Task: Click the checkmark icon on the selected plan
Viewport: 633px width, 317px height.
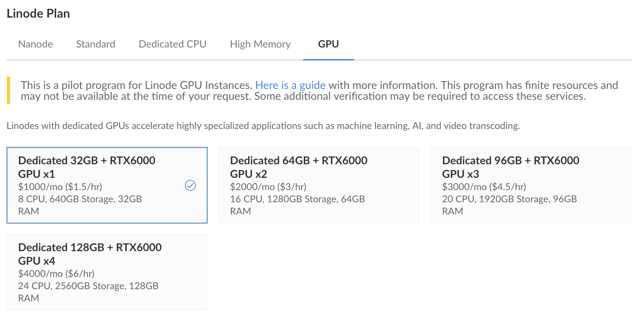Action: pos(190,185)
